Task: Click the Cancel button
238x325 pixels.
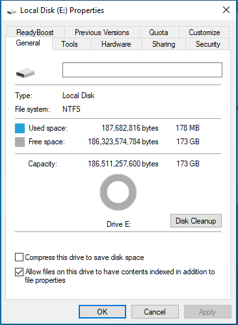Action: click(x=155, y=312)
